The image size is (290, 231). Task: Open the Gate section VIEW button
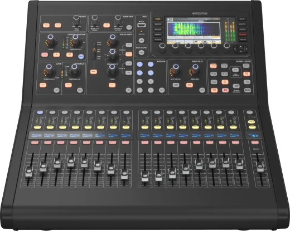point(56,90)
